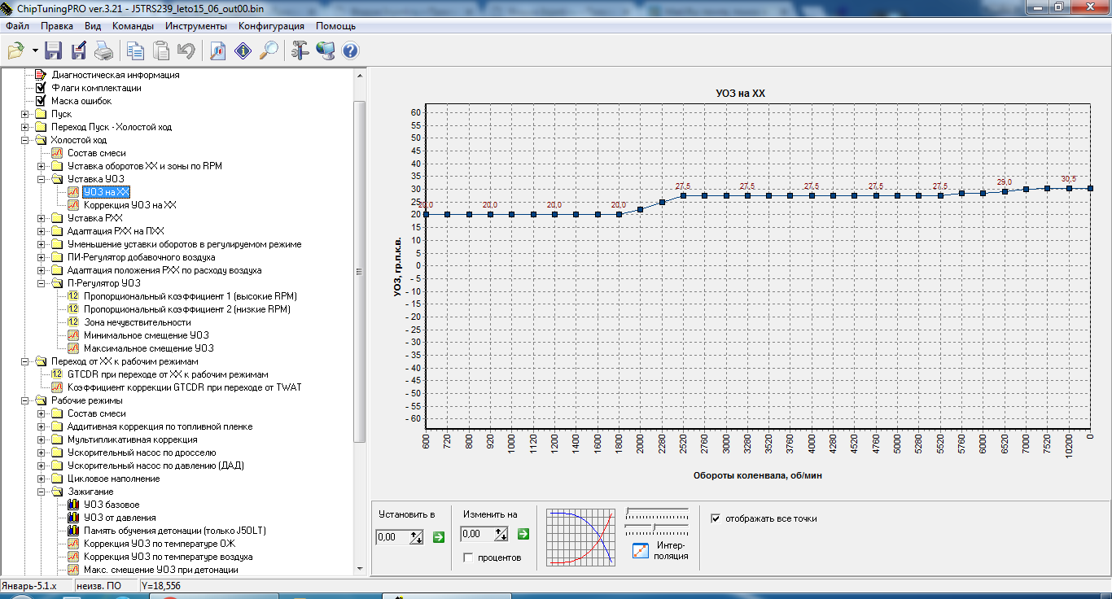Collapse the Уставка УОЗ folder node
1112x599 pixels.
[x=42, y=179]
